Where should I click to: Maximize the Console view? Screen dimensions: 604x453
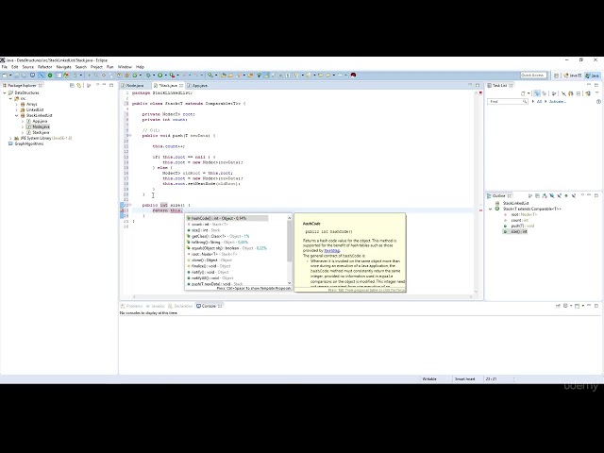(x=596, y=306)
